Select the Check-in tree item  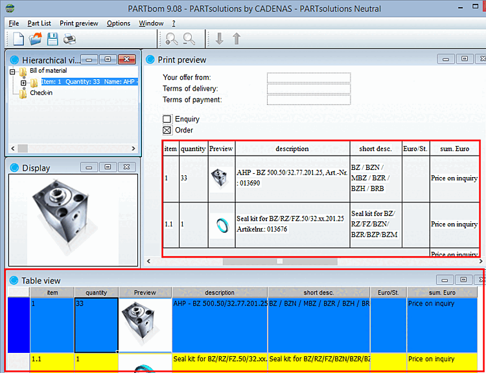[x=41, y=93]
